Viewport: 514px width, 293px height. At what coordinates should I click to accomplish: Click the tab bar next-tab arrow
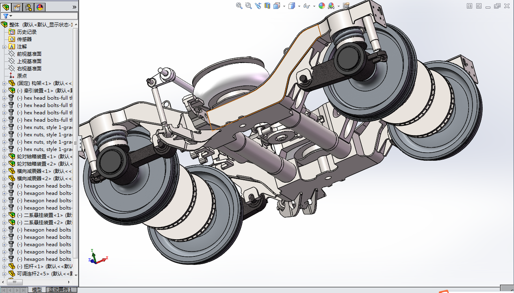coord(17,290)
